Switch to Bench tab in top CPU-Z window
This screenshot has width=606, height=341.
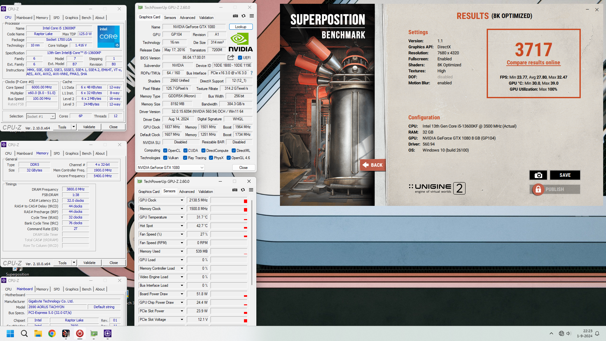(x=86, y=18)
